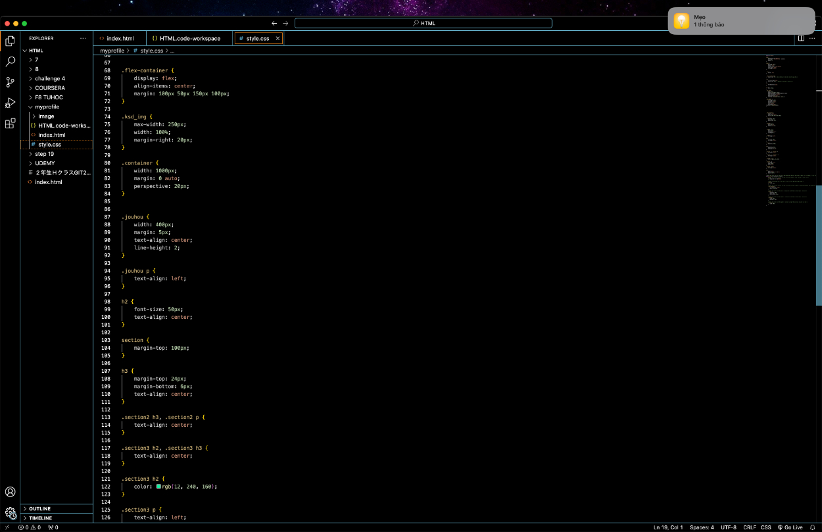Open the Accounts menu icon
Viewport: 822px width, 532px height.
(10, 492)
